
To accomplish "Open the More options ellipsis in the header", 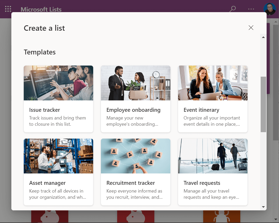I will tap(251, 9).
